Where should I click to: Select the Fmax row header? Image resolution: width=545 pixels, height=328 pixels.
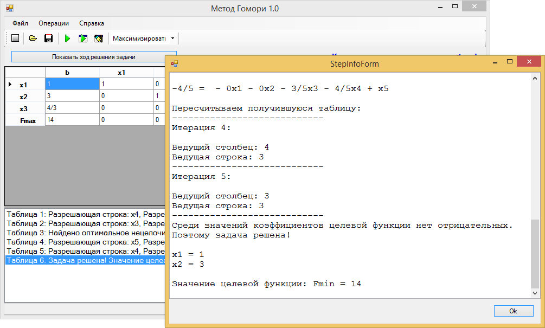click(x=25, y=120)
